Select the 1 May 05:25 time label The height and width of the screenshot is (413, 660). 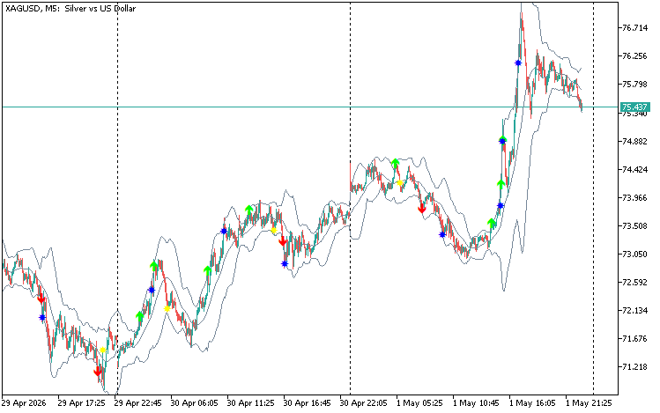point(419,403)
